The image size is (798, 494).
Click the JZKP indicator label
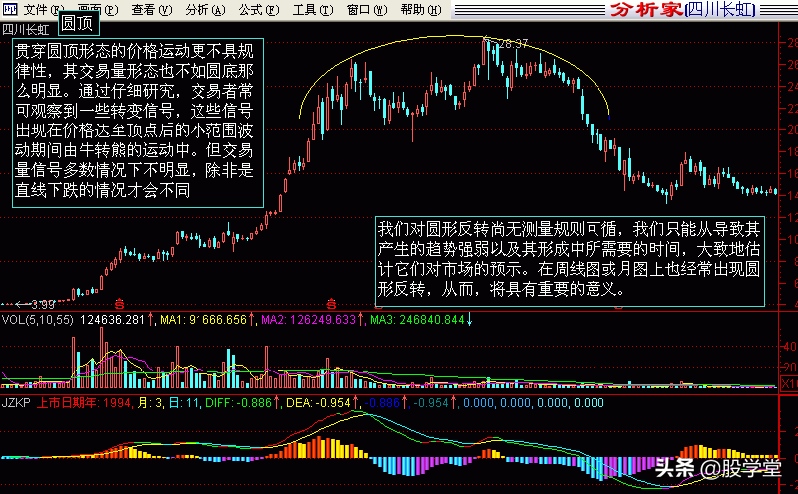(16, 403)
